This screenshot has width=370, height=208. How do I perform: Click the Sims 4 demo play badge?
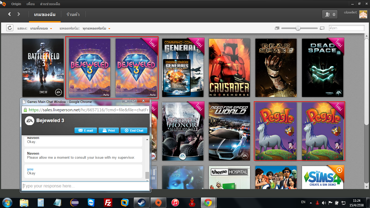pos(339,170)
